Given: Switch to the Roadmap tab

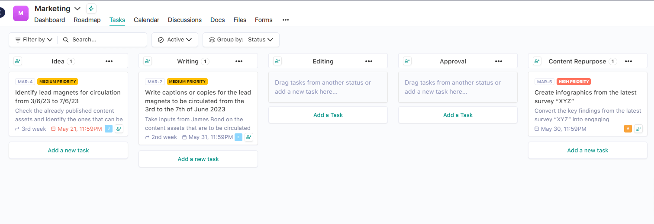Looking at the screenshot, I should pyautogui.click(x=87, y=20).
